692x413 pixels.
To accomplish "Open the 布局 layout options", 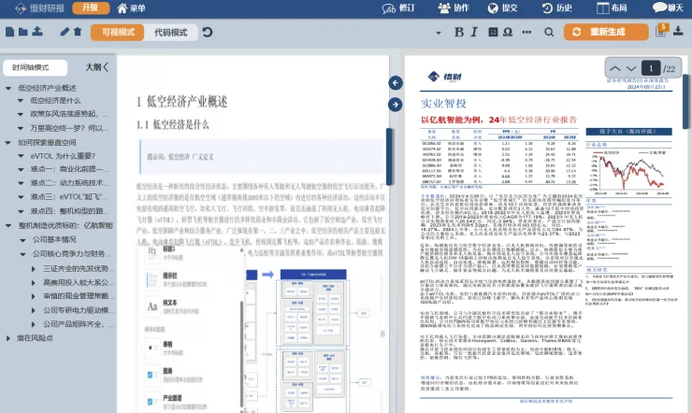I will [612, 7].
